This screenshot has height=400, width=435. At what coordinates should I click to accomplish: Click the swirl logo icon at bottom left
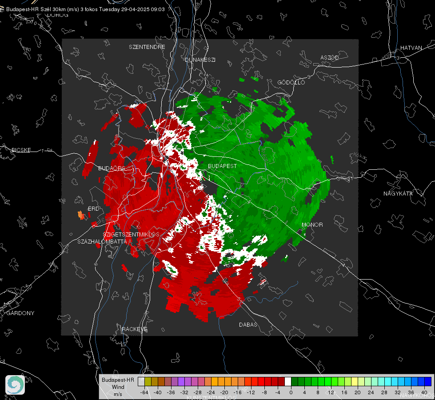pyautogui.click(x=15, y=385)
